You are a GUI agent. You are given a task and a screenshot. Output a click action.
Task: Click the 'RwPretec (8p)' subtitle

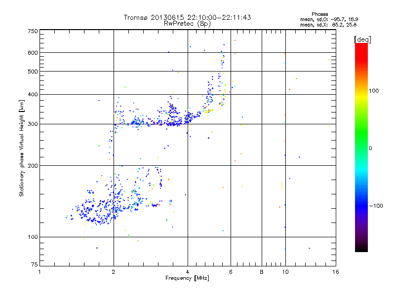[187, 24]
